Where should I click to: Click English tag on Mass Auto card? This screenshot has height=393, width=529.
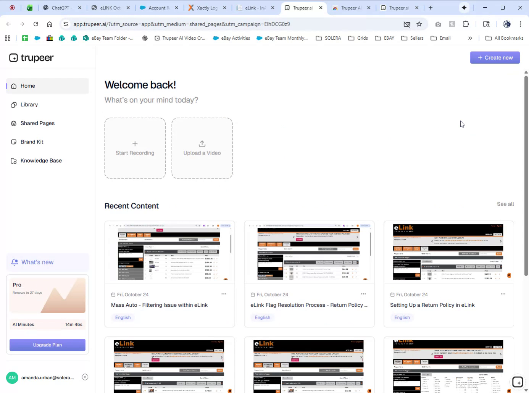pos(123,317)
